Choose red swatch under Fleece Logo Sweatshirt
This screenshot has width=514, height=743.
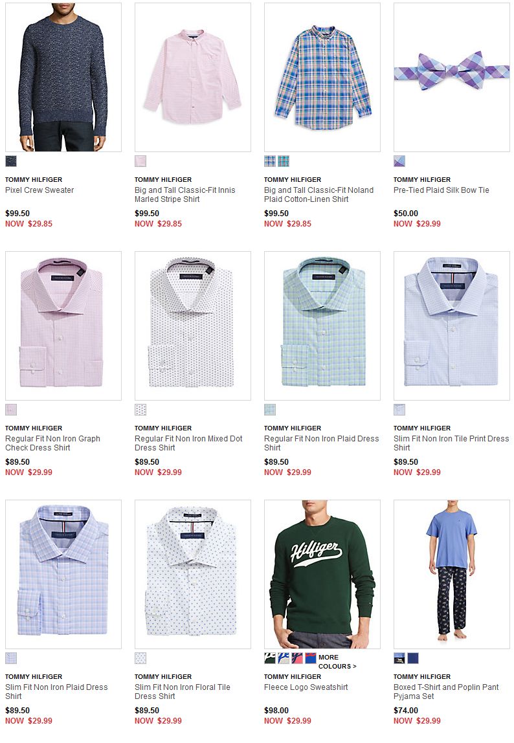point(297,658)
